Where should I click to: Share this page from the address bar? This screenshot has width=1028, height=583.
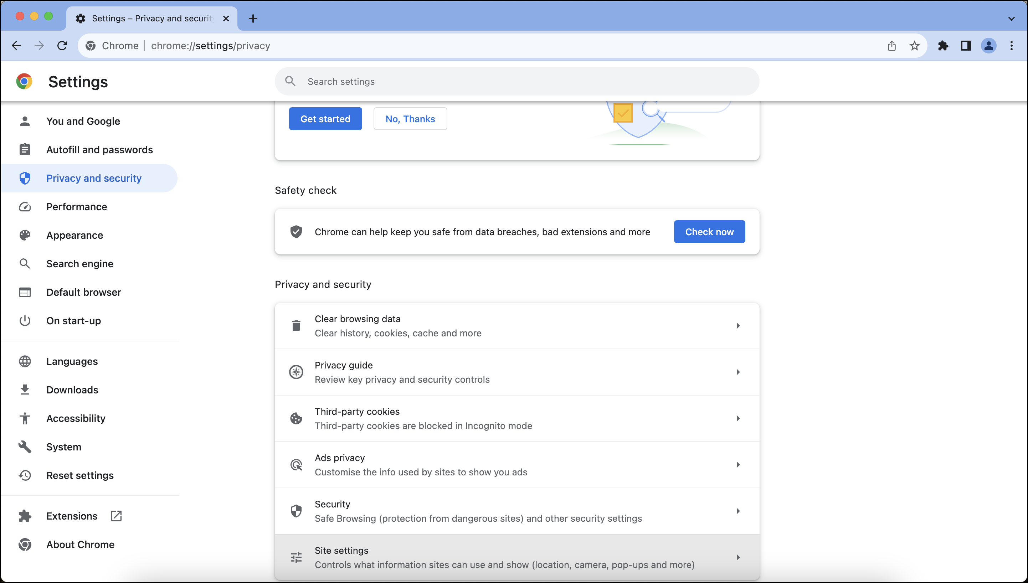click(891, 46)
